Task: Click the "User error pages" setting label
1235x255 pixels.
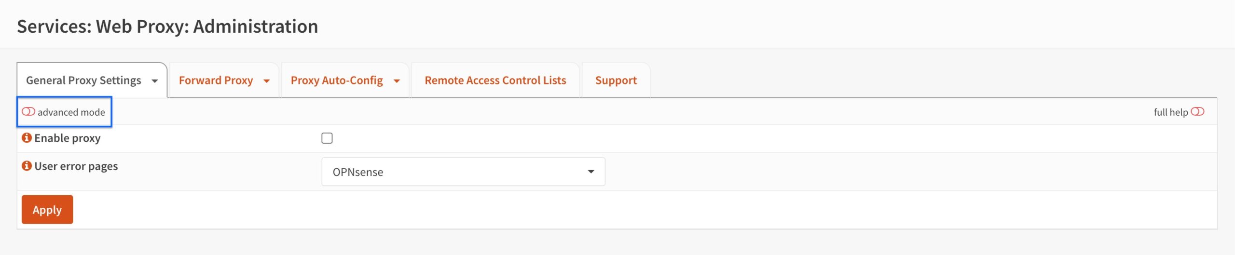Action: pos(76,166)
